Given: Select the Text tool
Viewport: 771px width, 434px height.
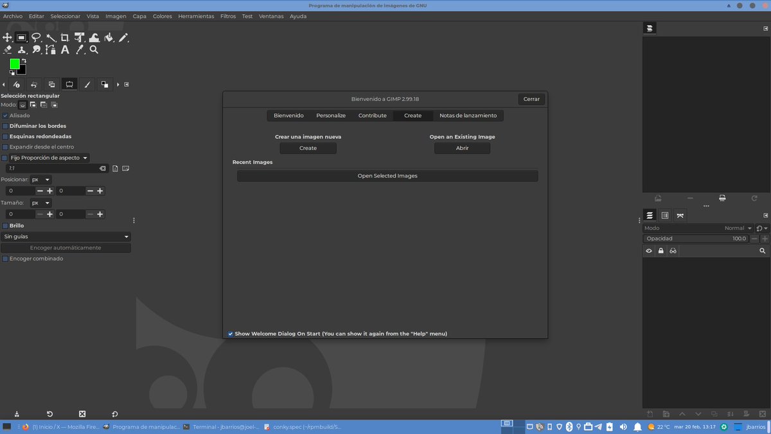Looking at the screenshot, I should (x=65, y=50).
